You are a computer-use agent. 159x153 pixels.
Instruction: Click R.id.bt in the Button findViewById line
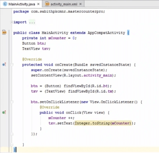click(100, 86)
